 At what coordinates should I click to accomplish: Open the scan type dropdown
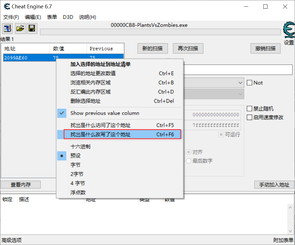240,83
